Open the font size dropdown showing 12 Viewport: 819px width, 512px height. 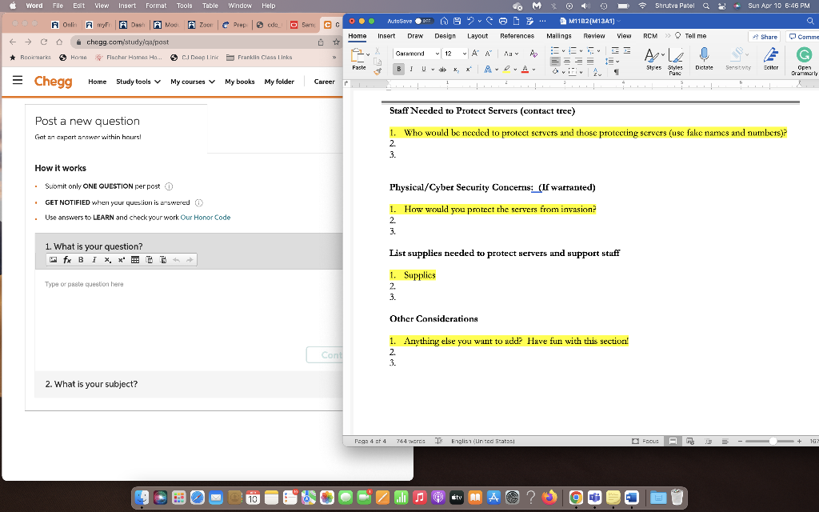465,53
